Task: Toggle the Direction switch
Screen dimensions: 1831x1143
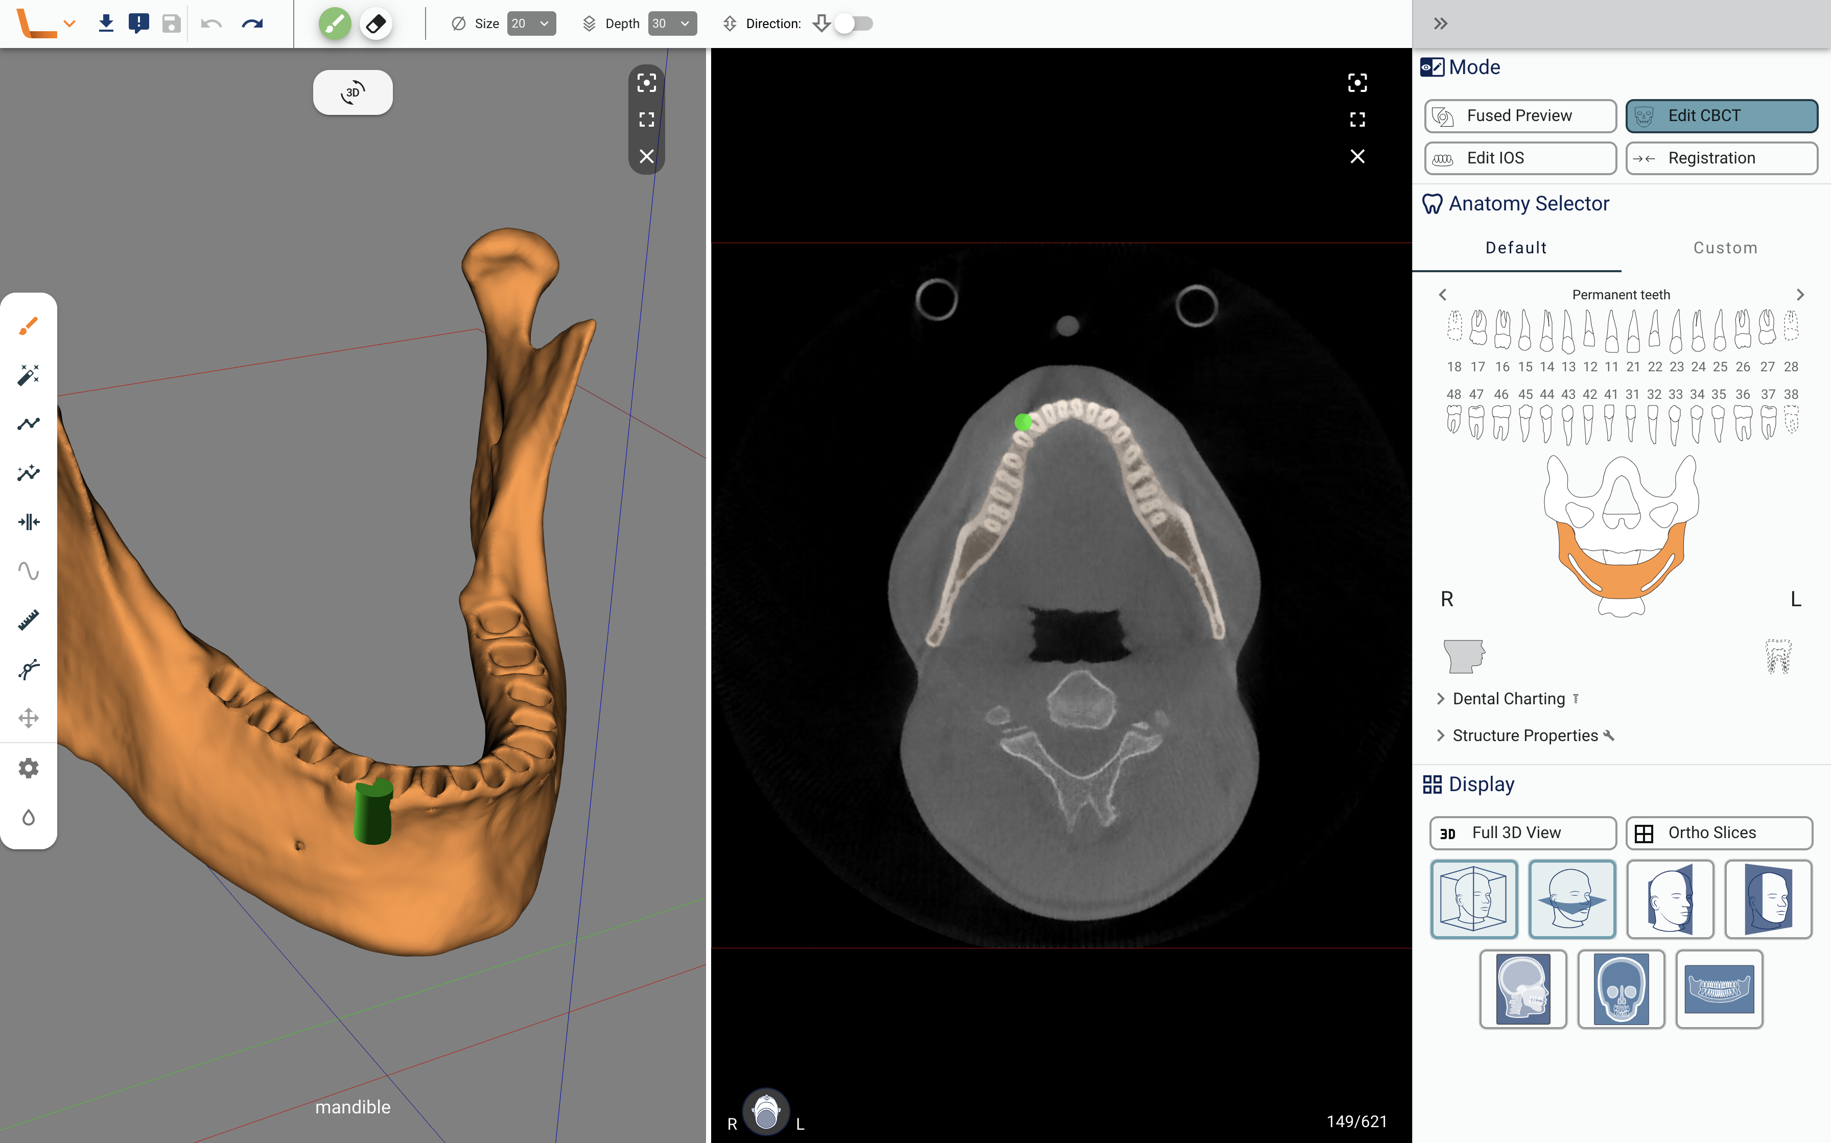Action: 854,24
